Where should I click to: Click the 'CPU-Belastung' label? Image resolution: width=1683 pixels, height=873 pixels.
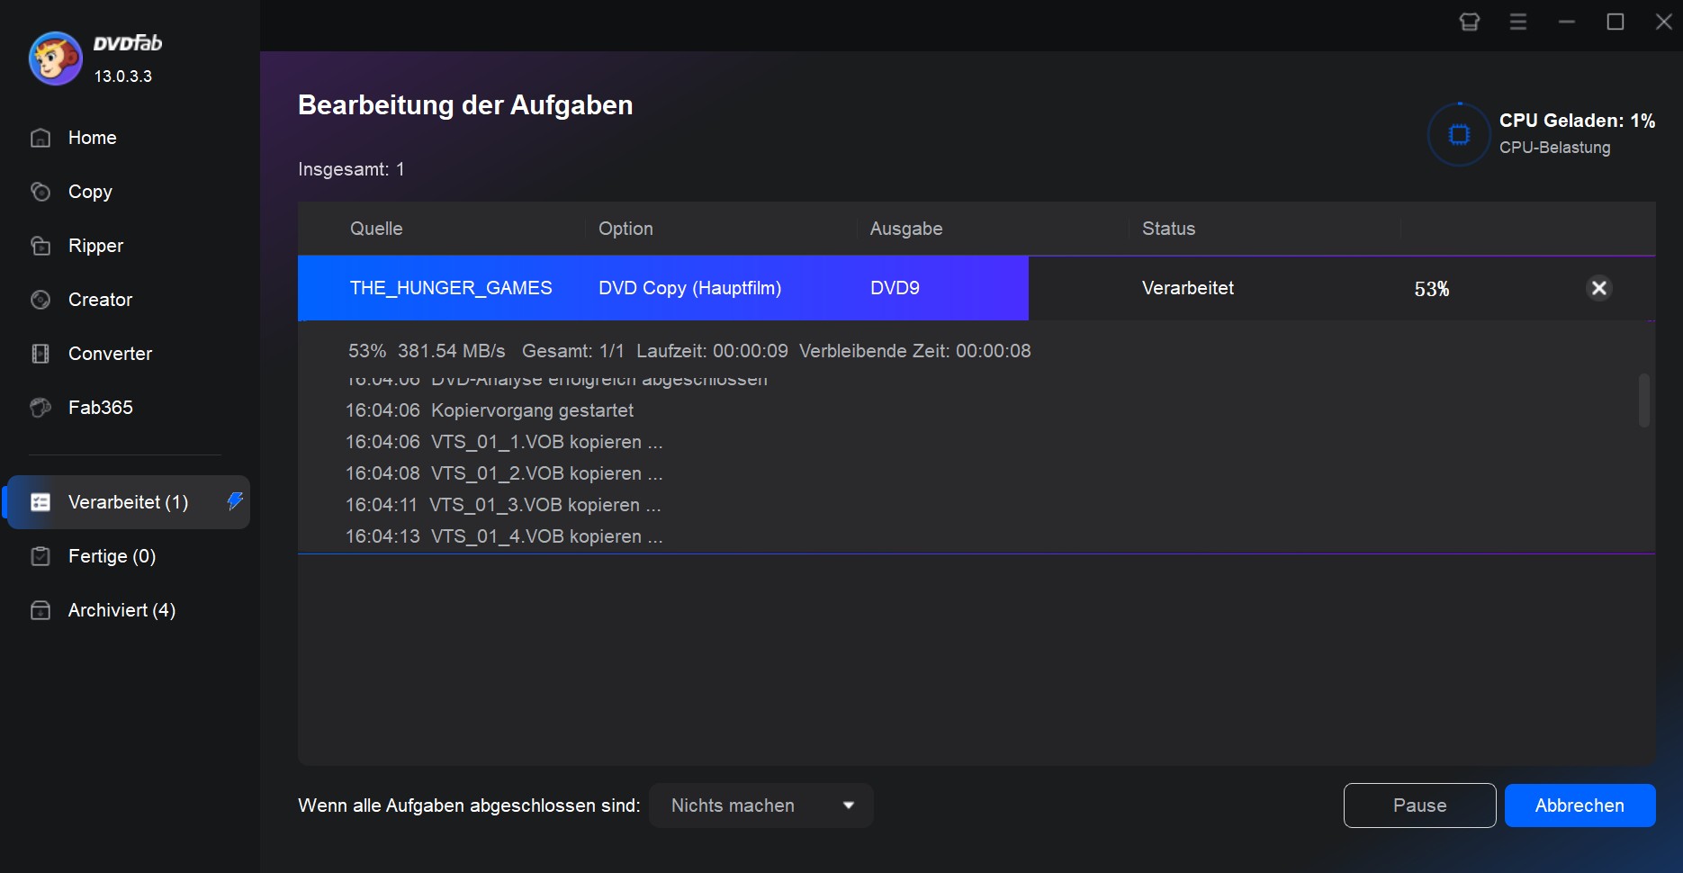1554,148
